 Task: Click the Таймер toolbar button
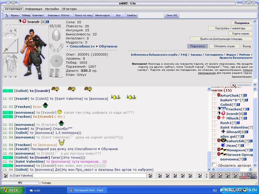point(26,16)
